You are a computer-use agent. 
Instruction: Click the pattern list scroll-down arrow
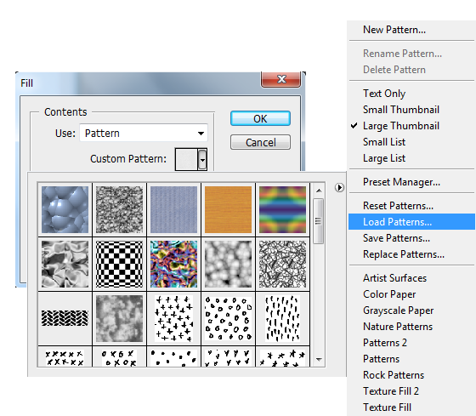pos(319,360)
